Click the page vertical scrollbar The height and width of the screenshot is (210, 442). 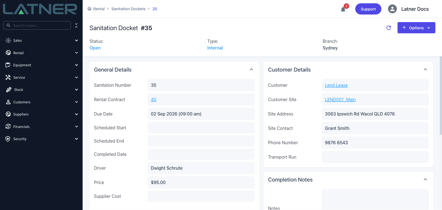click(441, 96)
